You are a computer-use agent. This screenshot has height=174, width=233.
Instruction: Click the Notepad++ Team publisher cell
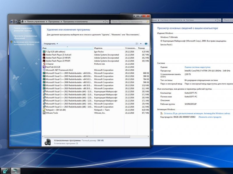[x=102, y=110]
